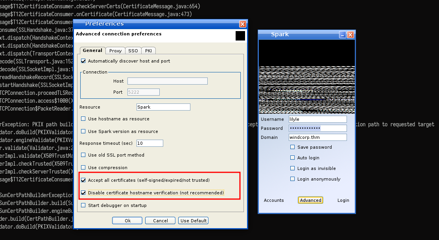
Task: Check the Use compression option
Action: 83,168
